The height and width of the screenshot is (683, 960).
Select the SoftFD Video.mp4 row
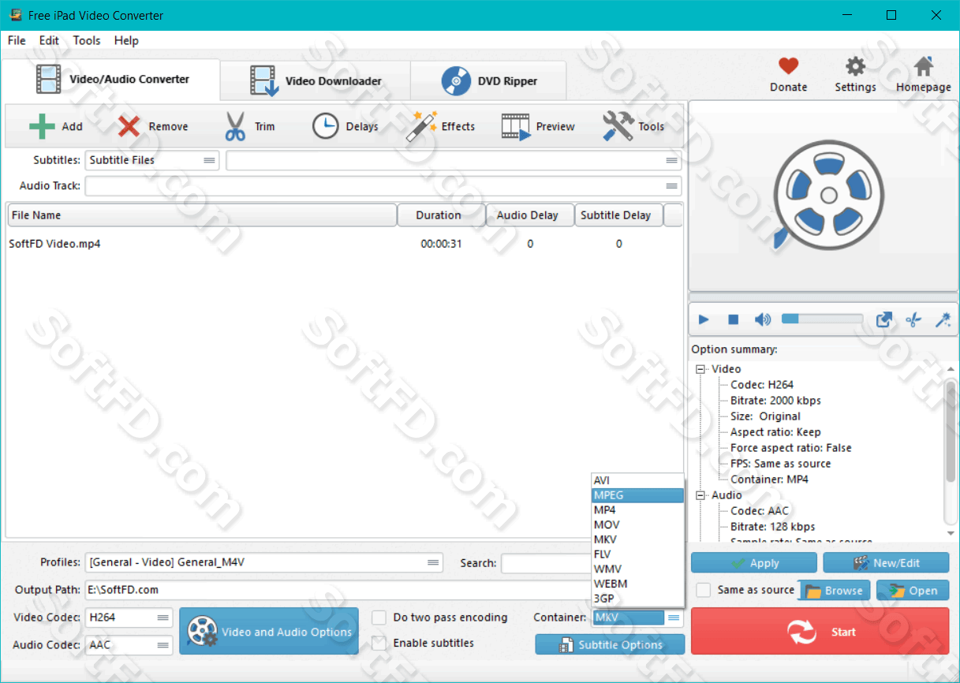point(344,244)
